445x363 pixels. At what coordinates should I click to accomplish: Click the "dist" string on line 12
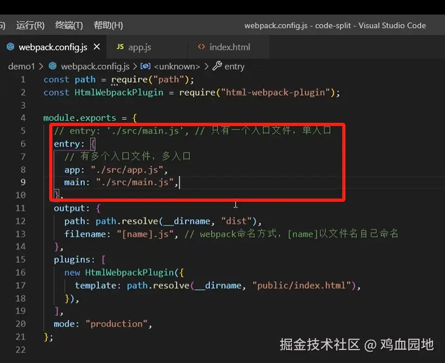[x=236, y=221]
